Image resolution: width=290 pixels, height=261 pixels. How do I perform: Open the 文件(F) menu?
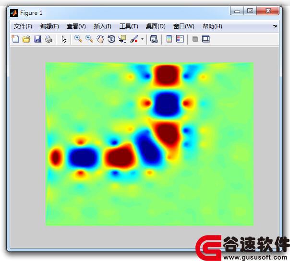pyautogui.click(x=23, y=26)
